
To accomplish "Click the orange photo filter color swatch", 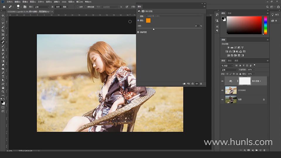I will pyautogui.click(x=148, y=20).
